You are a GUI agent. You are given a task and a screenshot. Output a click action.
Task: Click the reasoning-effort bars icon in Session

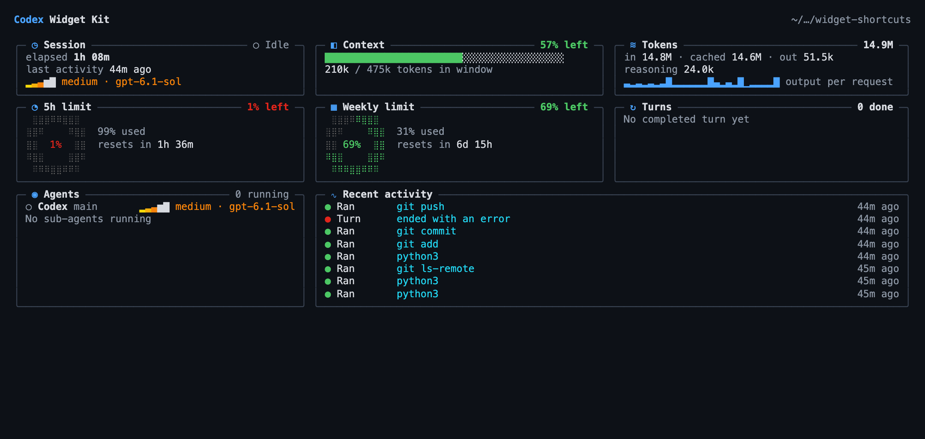coord(41,82)
